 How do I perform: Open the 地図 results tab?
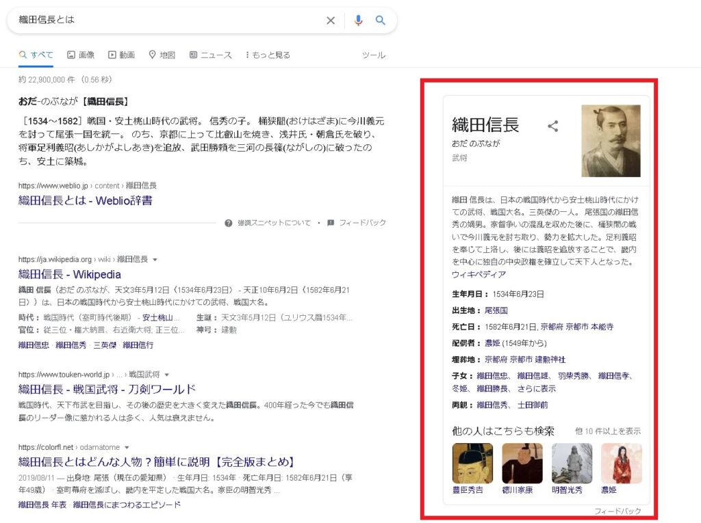point(162,55)
